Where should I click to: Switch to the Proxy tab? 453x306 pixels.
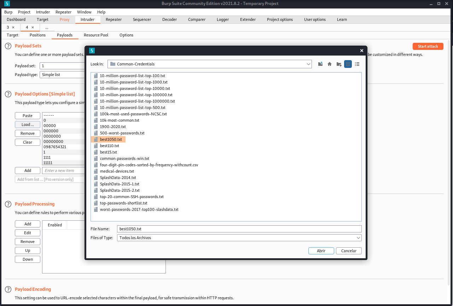coord(65,19)
